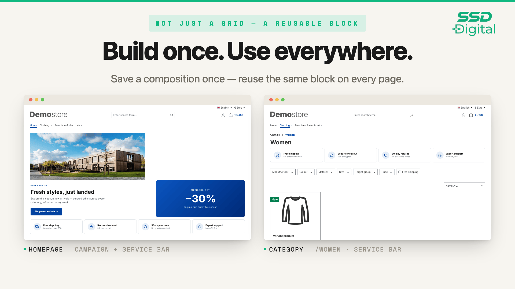Click the 30-day returns icon on Women page
The height and width of the screenshot is (289, 515).
click(x=386, y=155)
